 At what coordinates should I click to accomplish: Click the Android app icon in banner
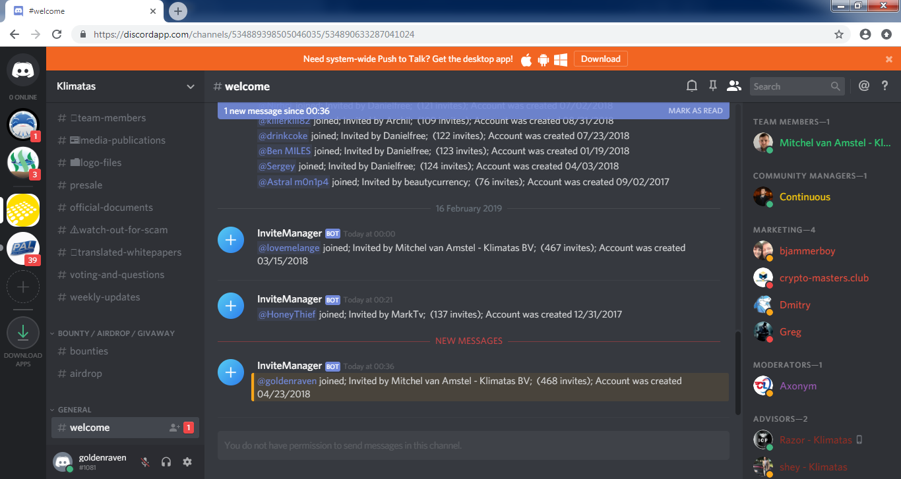click(544, 59)
